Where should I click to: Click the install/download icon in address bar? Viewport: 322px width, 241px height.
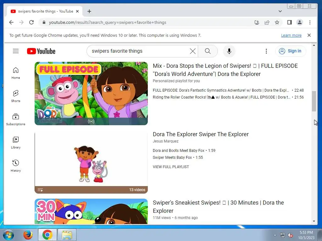(257, 22)
